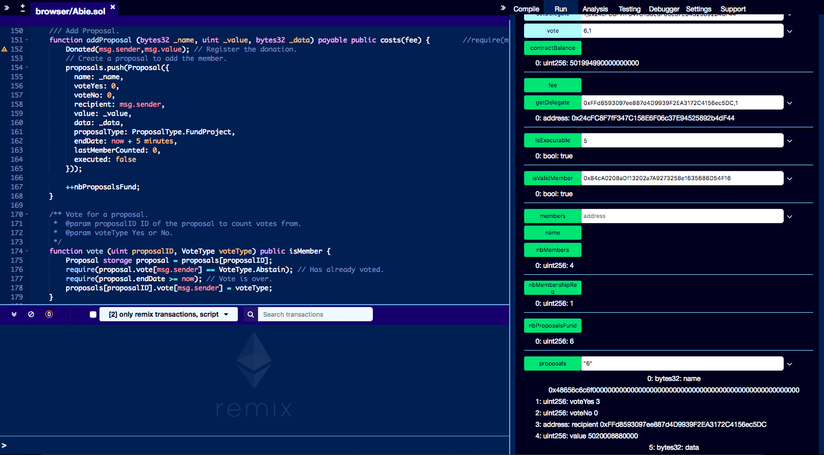Expand the proposals parameters chevron

[x=790, y=364]
